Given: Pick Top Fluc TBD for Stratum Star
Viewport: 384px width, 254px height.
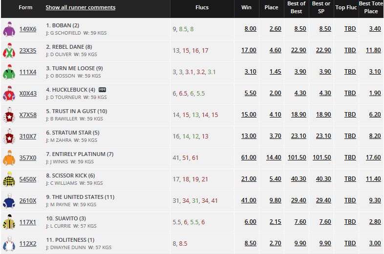Looking at the screenshot, I should pyautogui.click(x=350, y=136).
